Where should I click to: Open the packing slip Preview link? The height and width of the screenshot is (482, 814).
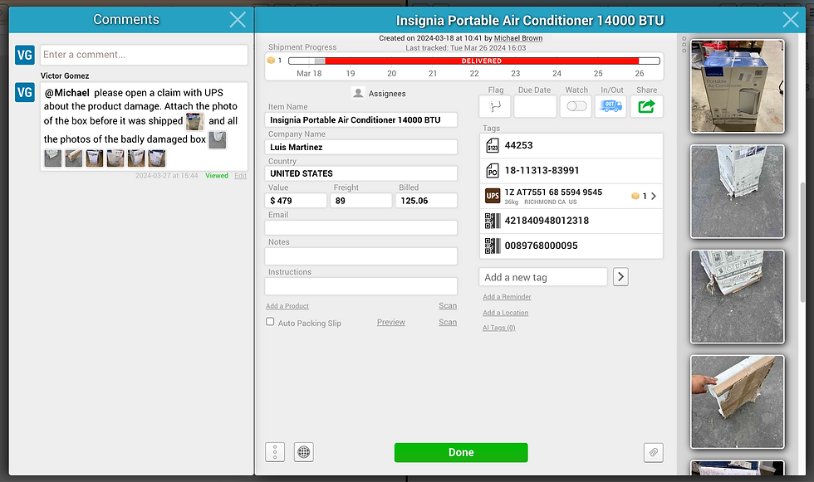tap(391, 322)
